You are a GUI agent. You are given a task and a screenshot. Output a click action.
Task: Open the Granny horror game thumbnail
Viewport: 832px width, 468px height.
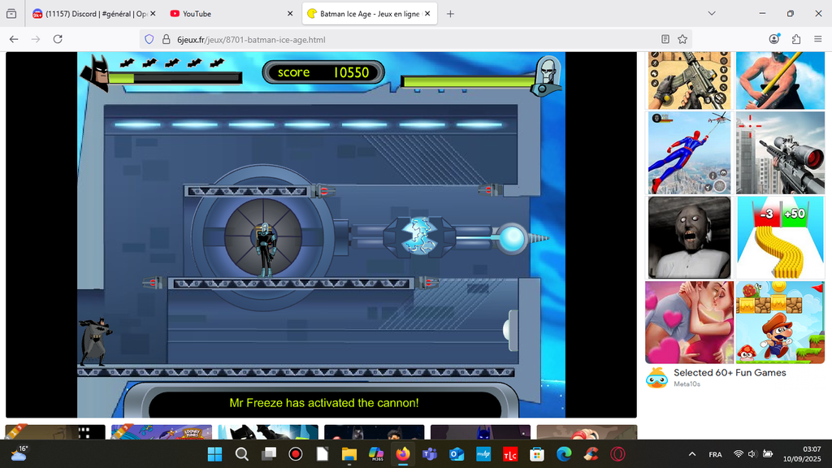[689, 237]
